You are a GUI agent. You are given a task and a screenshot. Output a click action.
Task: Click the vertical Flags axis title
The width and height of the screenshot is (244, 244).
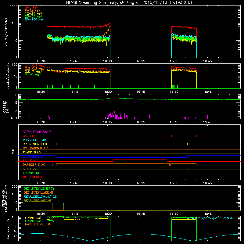13,152
